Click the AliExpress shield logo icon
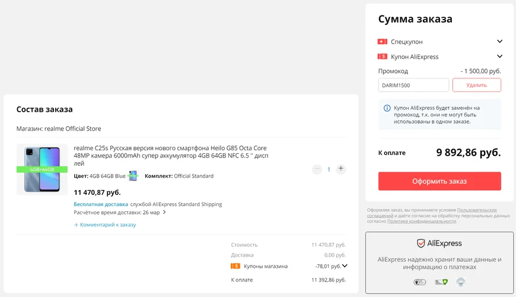Screen dimensions: 516x297 (421, 244)
